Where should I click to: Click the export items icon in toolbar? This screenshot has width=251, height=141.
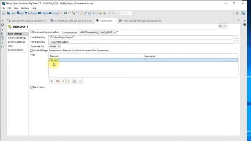(x=90, y=13)
